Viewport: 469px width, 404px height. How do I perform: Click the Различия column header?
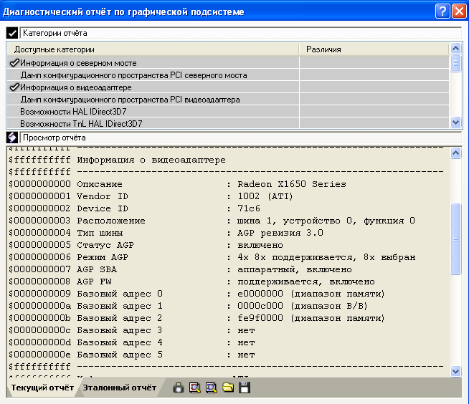pos(374,49)
